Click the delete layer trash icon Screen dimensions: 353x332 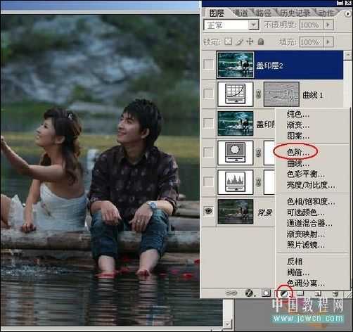[x=335, y=293]
